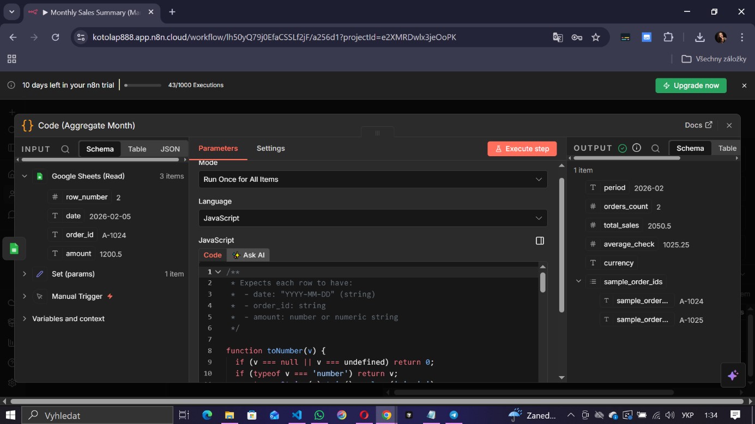
Task: Click the green success check icon in OUTPUT
Action: point(623,148)
